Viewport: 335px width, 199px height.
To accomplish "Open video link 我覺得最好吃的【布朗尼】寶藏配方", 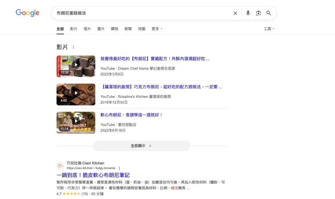I will coord(155,59).
